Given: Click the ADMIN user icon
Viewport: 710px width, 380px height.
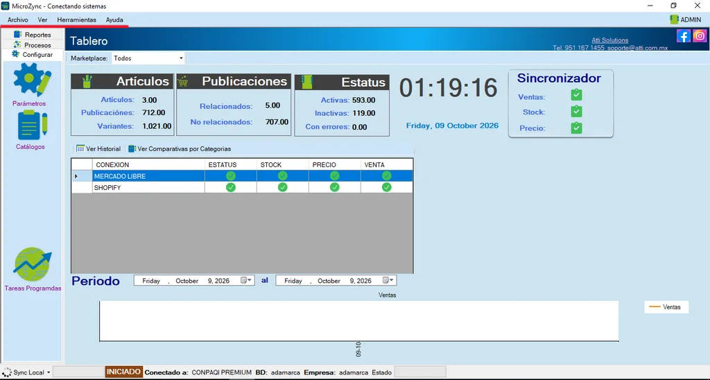Looking at the screenshot, I should [674, 19].
